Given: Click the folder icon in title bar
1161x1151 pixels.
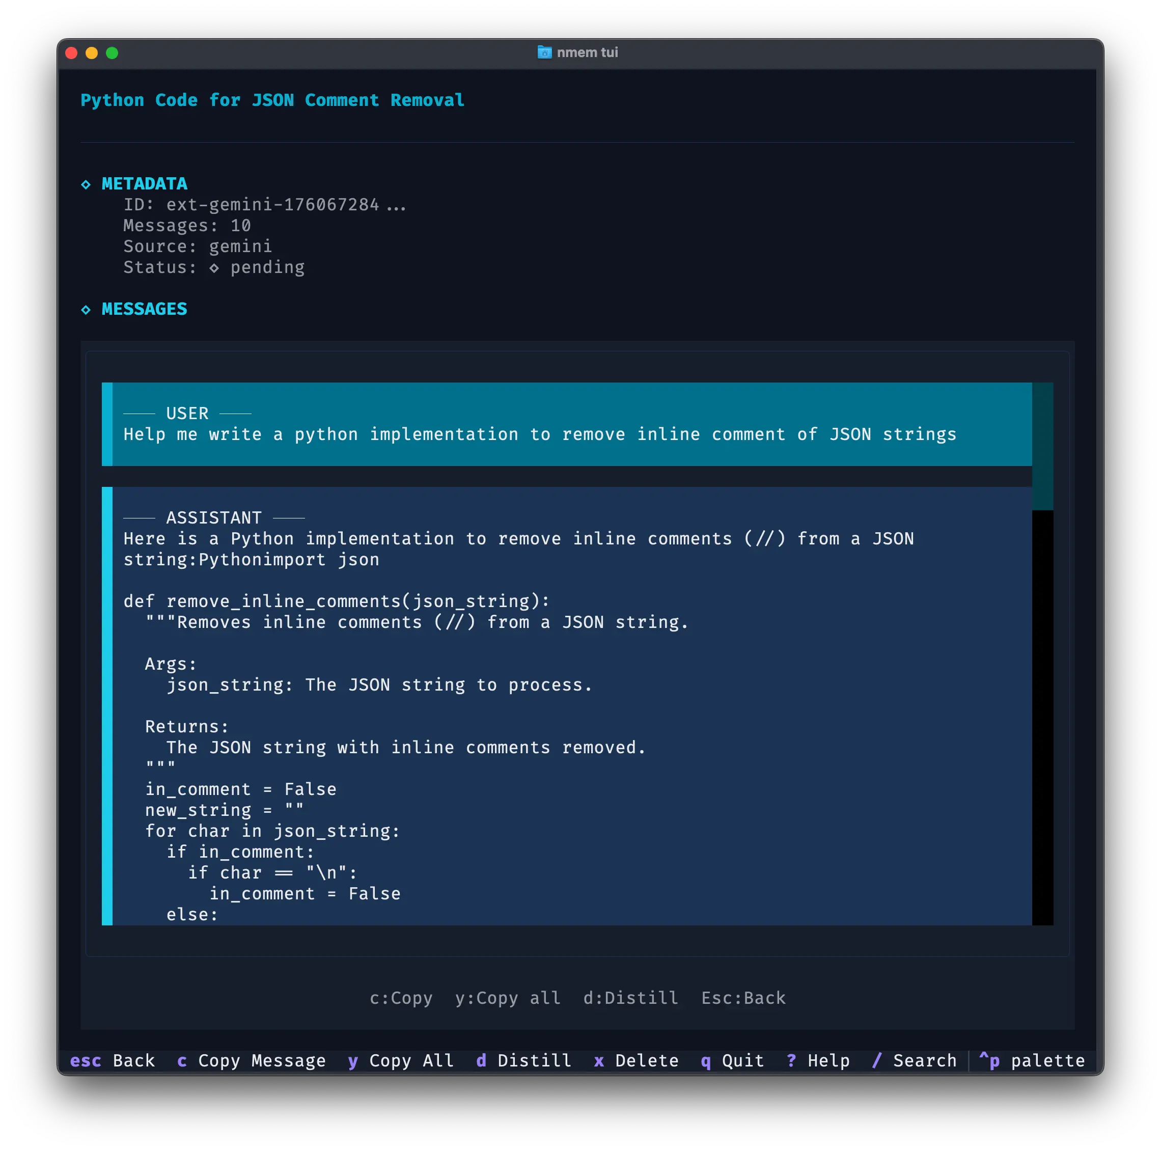Looking at the screenshot, I should coord(544,52).
